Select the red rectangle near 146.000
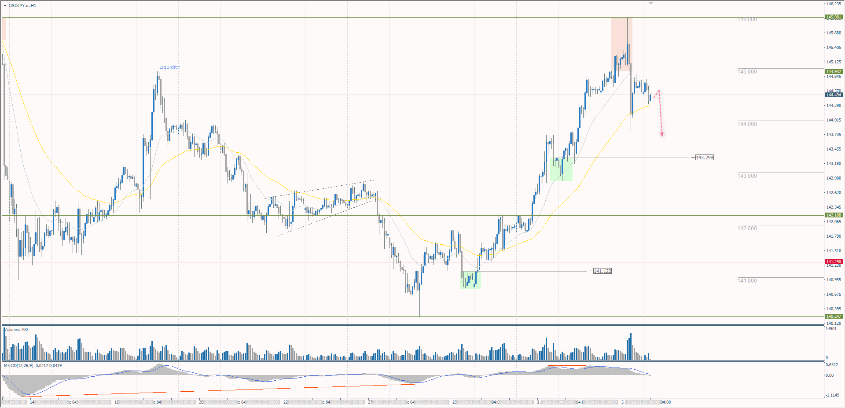Screen dimensions: 845x408 coord(621,44)
